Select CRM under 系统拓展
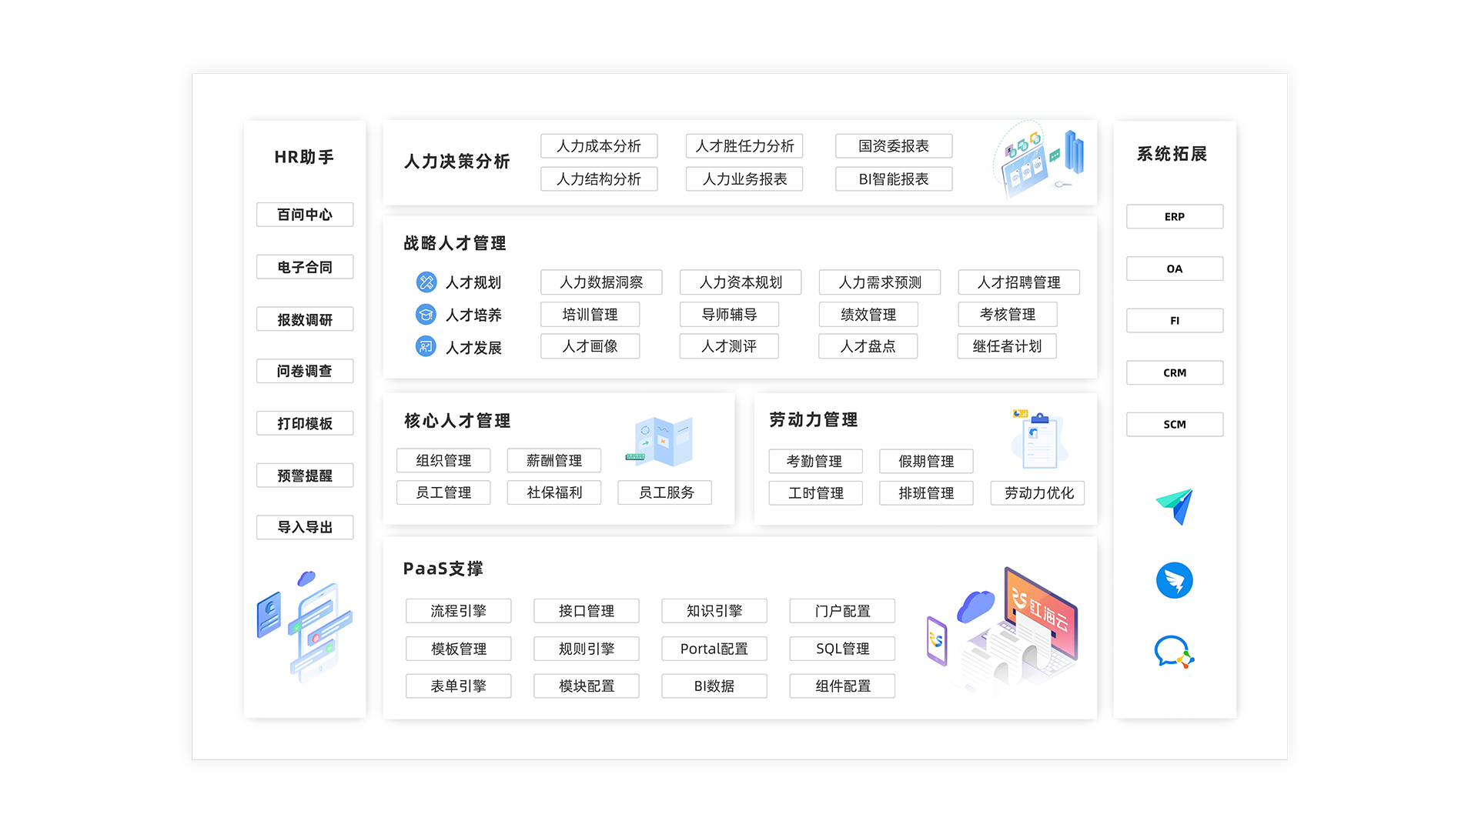The width and height of the screenshot is (1478, 831). (x=1175, y=372)
